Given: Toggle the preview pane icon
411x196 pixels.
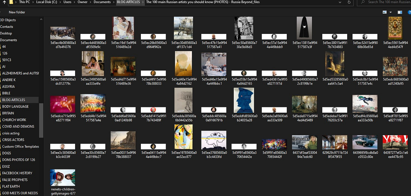Looking at the screenshot, I should pyautogui.click(x=400, y=12).
